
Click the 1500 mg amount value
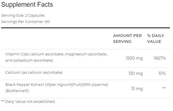click(134, 58)
